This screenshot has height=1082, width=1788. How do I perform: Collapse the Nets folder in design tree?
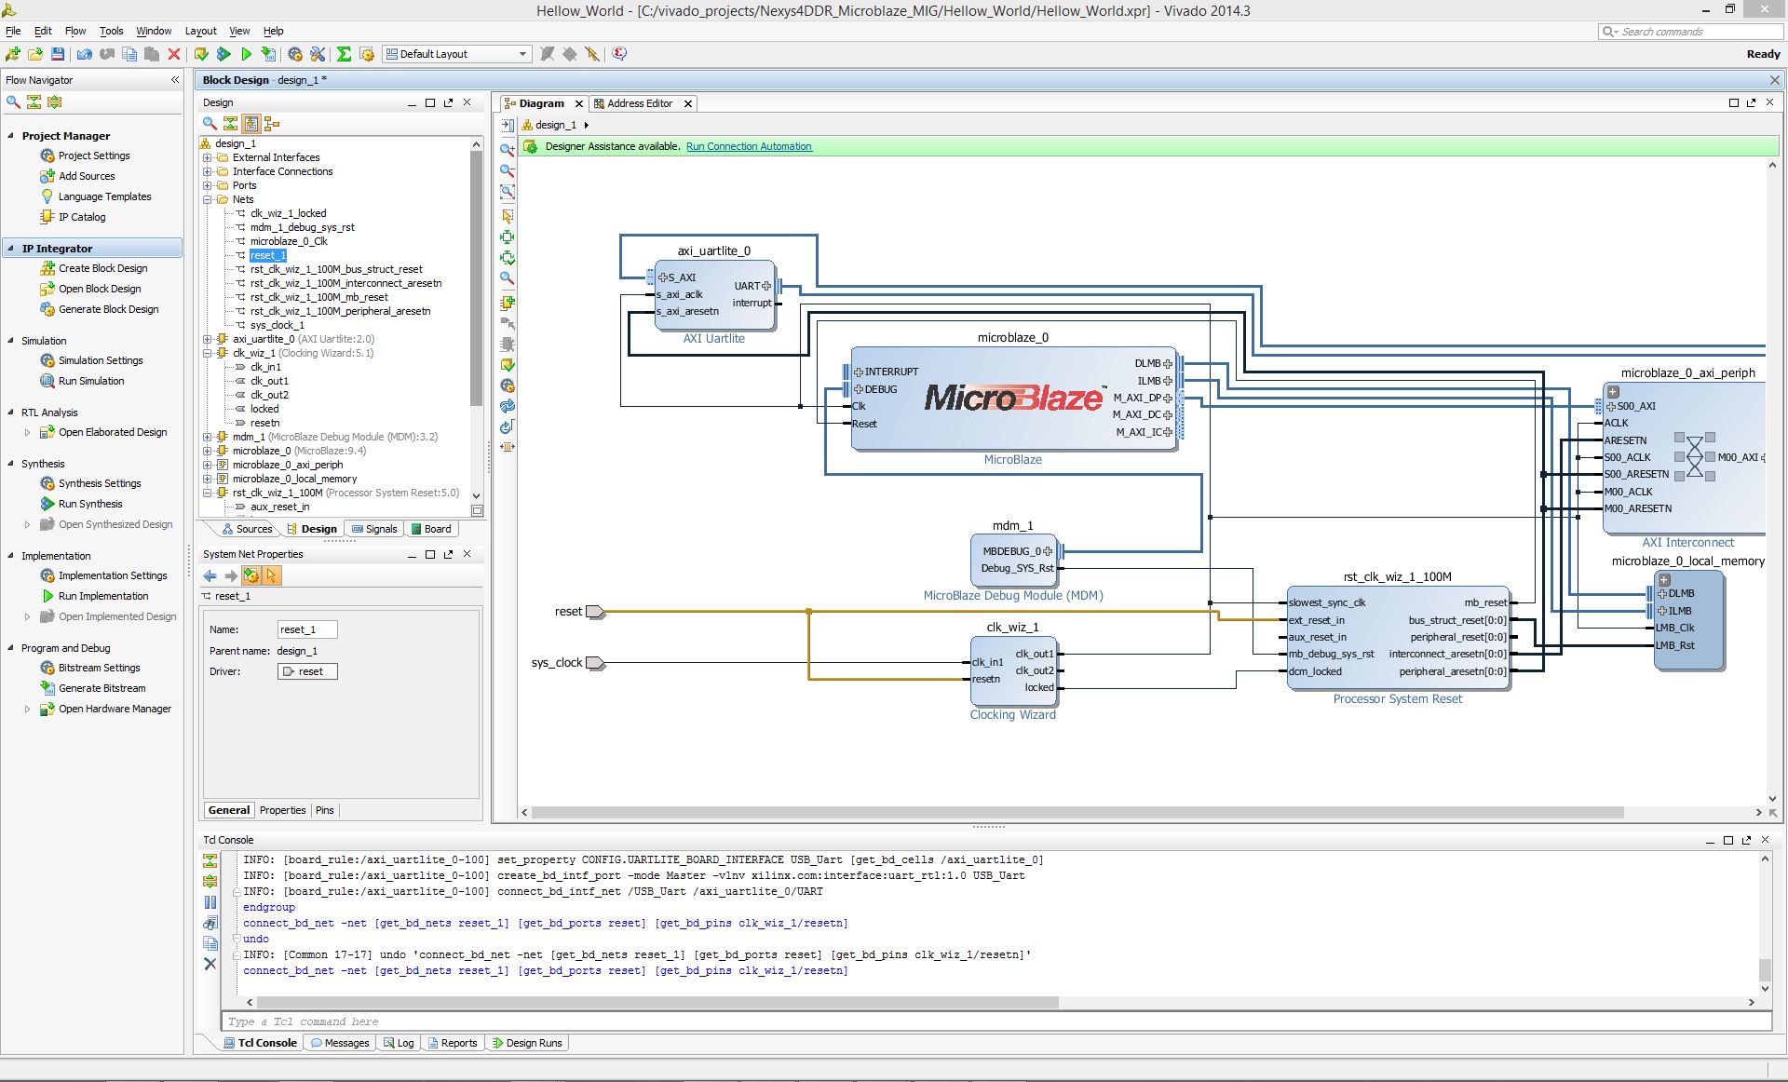pyautogui.click(x=208, y=199)
